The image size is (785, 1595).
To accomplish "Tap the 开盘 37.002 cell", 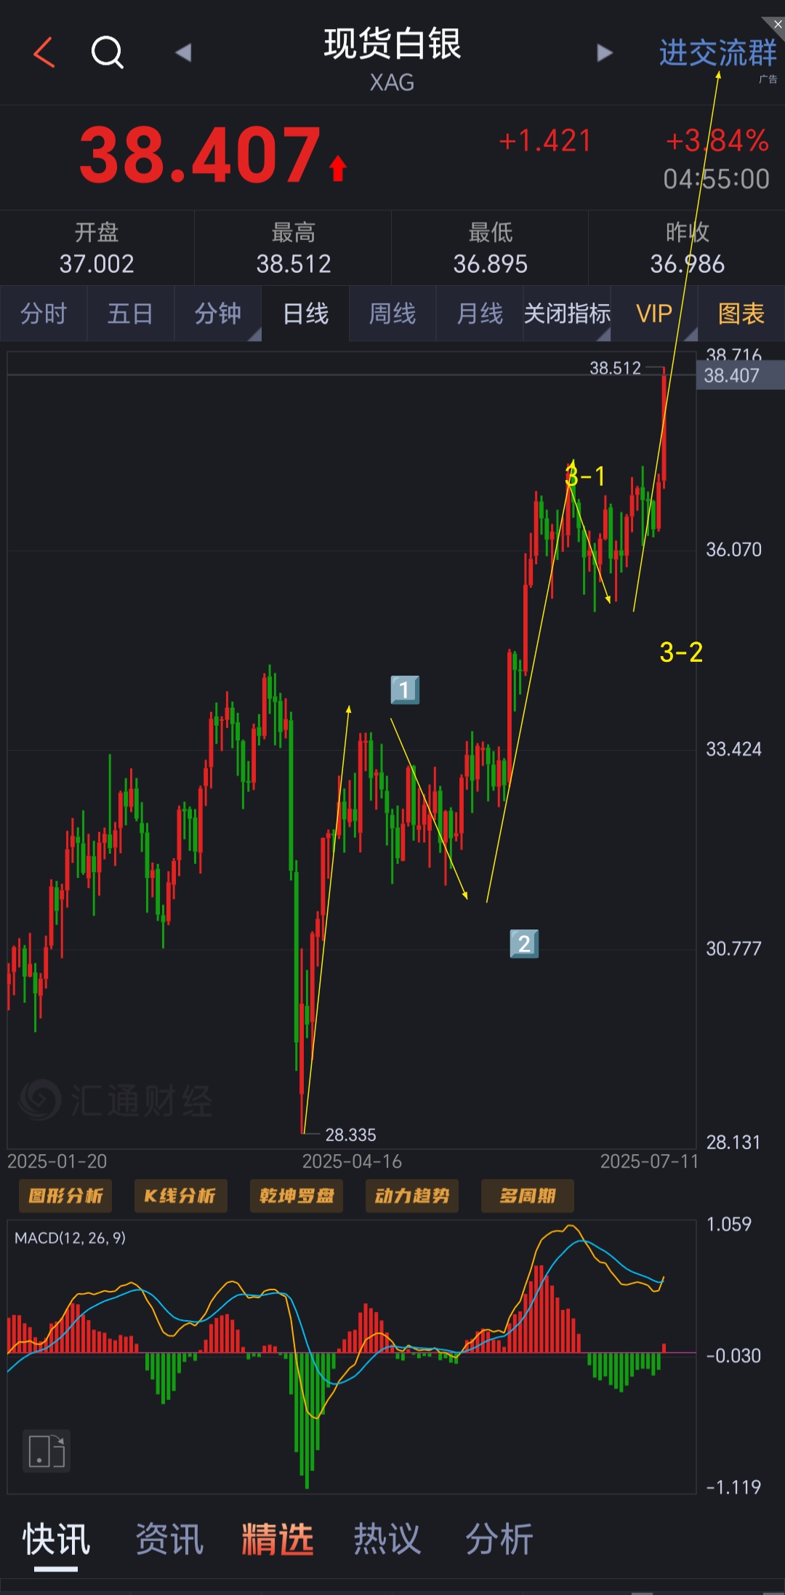I will point(97,248).
